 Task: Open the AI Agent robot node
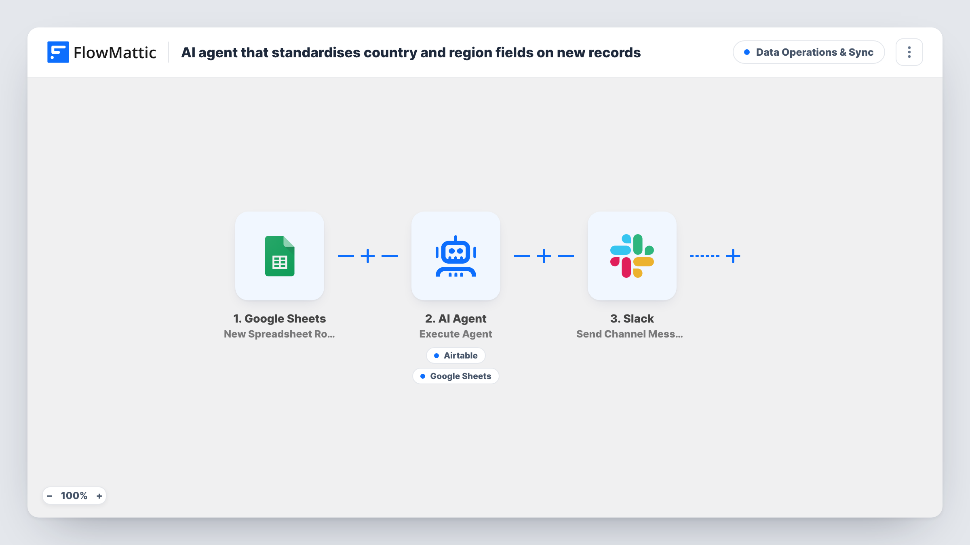(456, 256)
